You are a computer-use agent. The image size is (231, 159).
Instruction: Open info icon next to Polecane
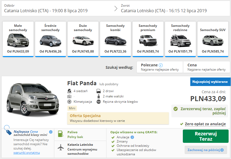point(161,65)
